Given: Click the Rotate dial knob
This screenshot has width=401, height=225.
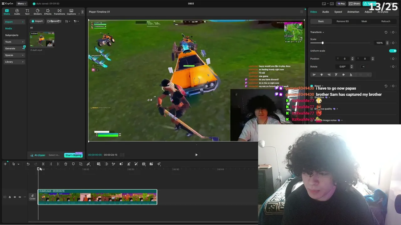Looking at the screenshot, I should tap(363, 67).
